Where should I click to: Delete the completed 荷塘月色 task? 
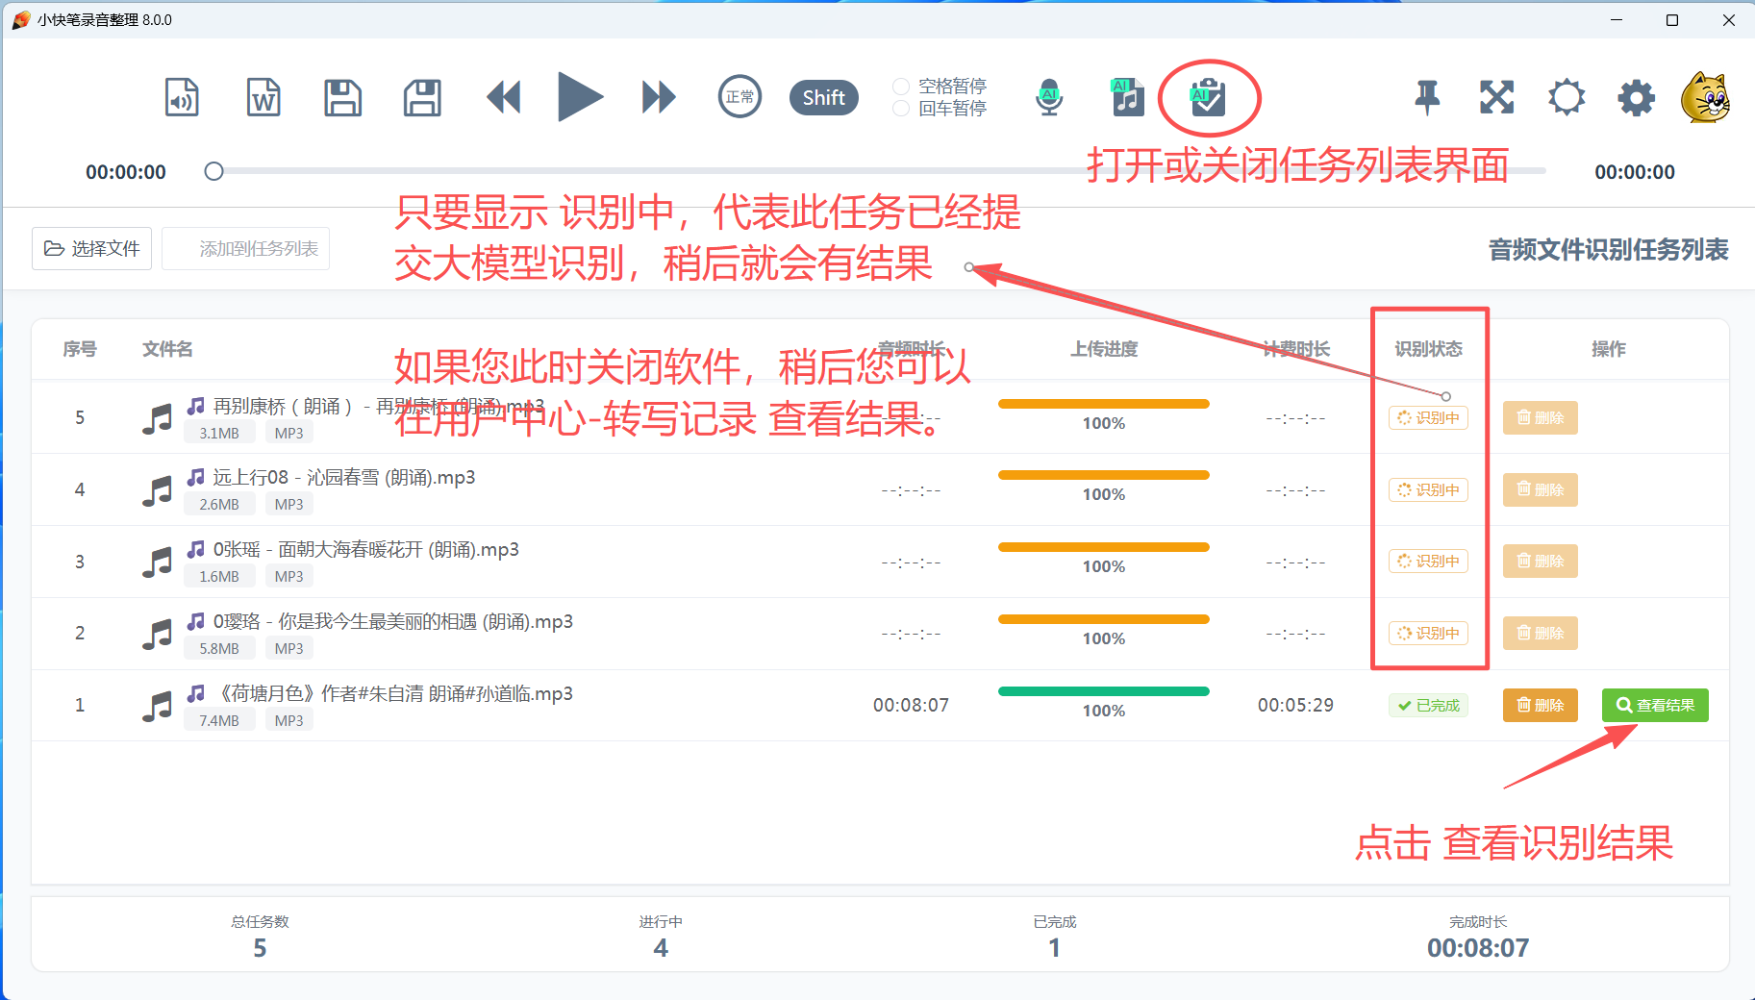click(x=1540, y=705)
